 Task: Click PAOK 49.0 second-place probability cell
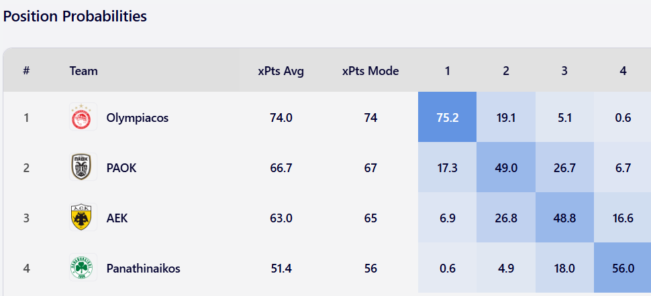(x=506, y=168)
